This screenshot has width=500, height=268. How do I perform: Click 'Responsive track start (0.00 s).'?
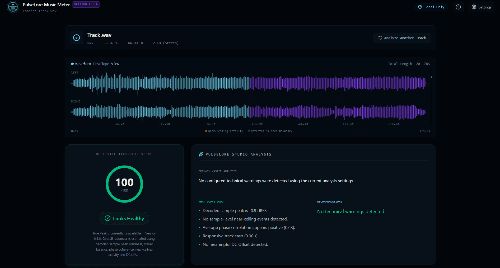[x=231, y=236]
